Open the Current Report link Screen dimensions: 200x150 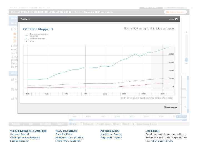[20, 134]
